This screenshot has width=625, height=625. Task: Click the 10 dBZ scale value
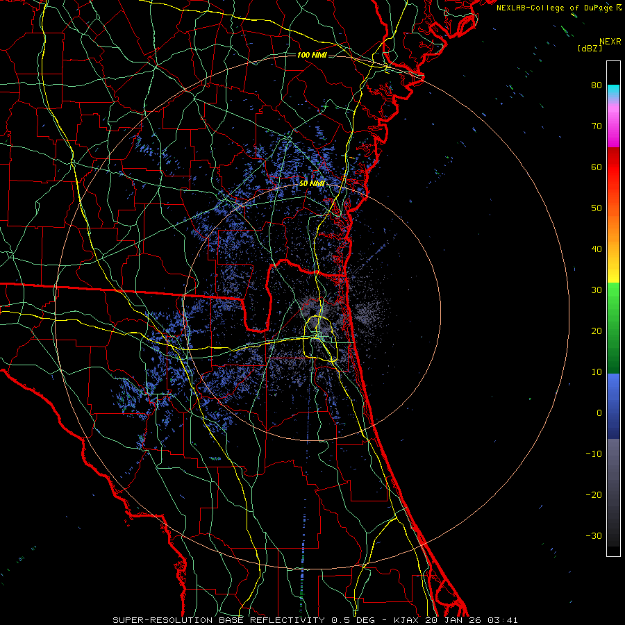coord(597,372)
